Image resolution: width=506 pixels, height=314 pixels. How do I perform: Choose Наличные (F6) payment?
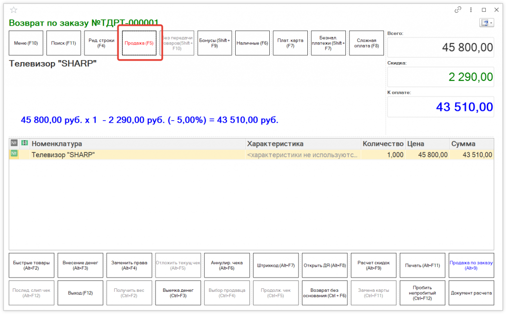click(x=252, y=43)
